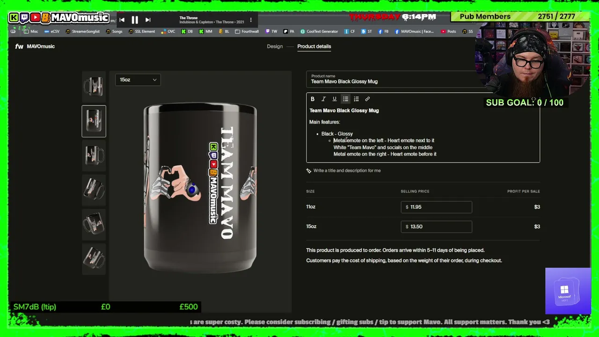The width and height of the screenshot is (599, 337).
Task: Open the BL bookmark
Action: point(224,31)
